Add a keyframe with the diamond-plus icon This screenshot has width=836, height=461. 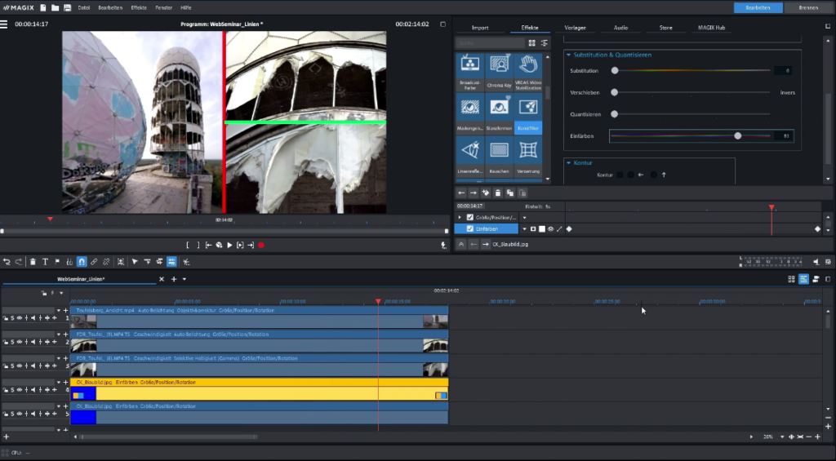(486, 193)
